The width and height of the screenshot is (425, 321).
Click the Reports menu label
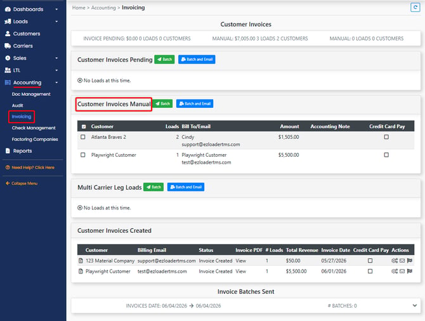22,151
